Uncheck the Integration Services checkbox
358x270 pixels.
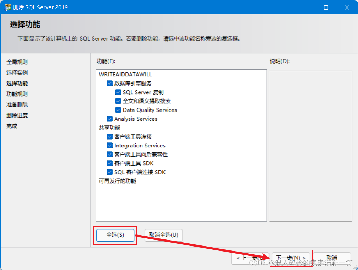click(110, 146)
